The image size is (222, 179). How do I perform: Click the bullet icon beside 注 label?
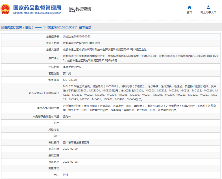coord(55,175)
